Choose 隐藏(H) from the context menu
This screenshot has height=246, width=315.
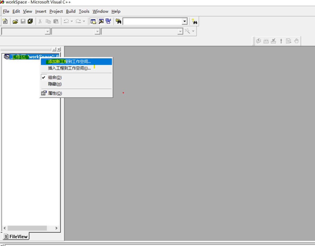tap(76, 84)
